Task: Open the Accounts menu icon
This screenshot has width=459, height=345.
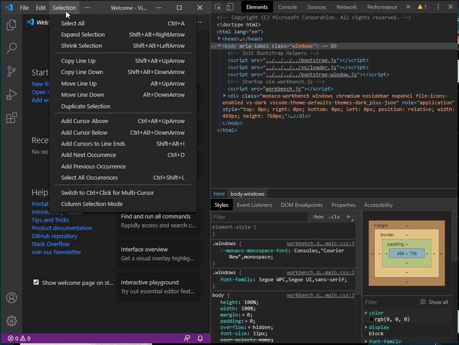Action: pos(12,298)
